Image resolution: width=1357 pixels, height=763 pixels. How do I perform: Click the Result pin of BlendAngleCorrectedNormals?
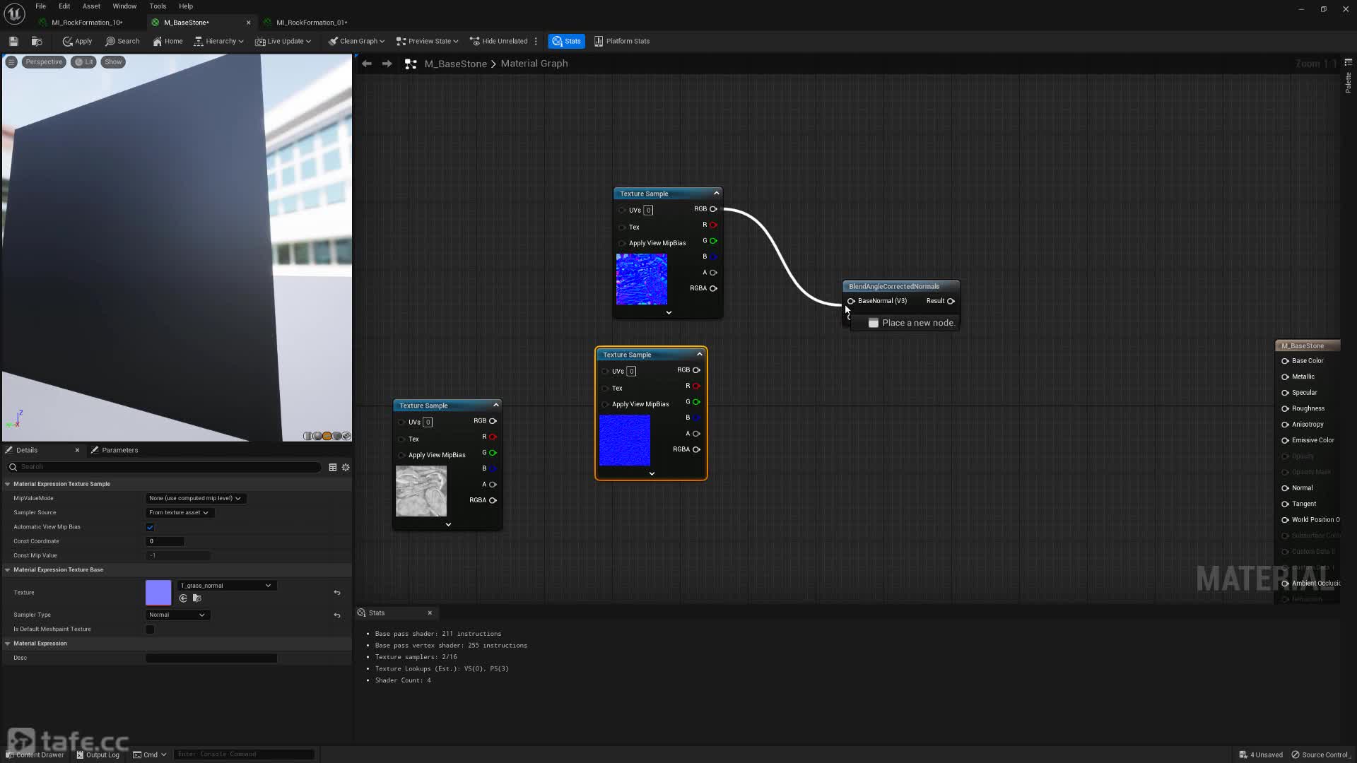point(951,301)
